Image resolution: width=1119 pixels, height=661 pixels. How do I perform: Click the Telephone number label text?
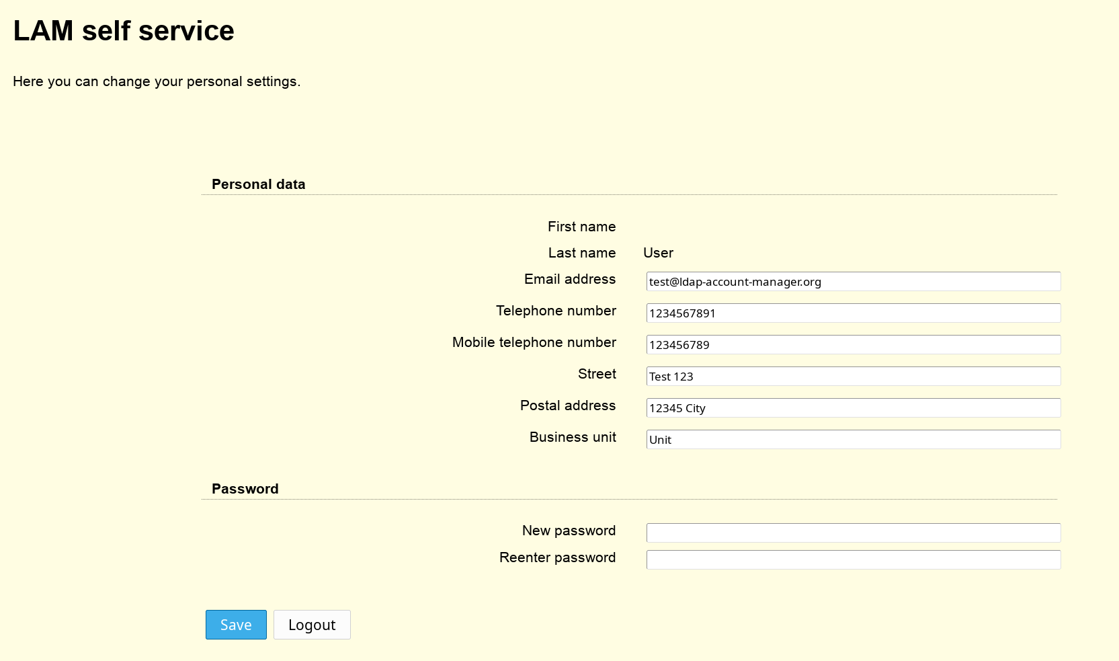point(555,311)
